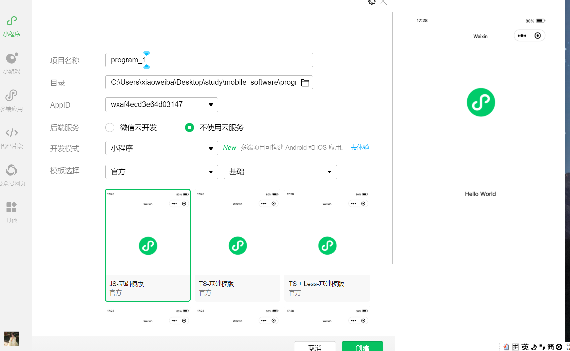Open settings gear at top of dialog
The width and height of the screenshot is (570, 351).
(372, 2)
